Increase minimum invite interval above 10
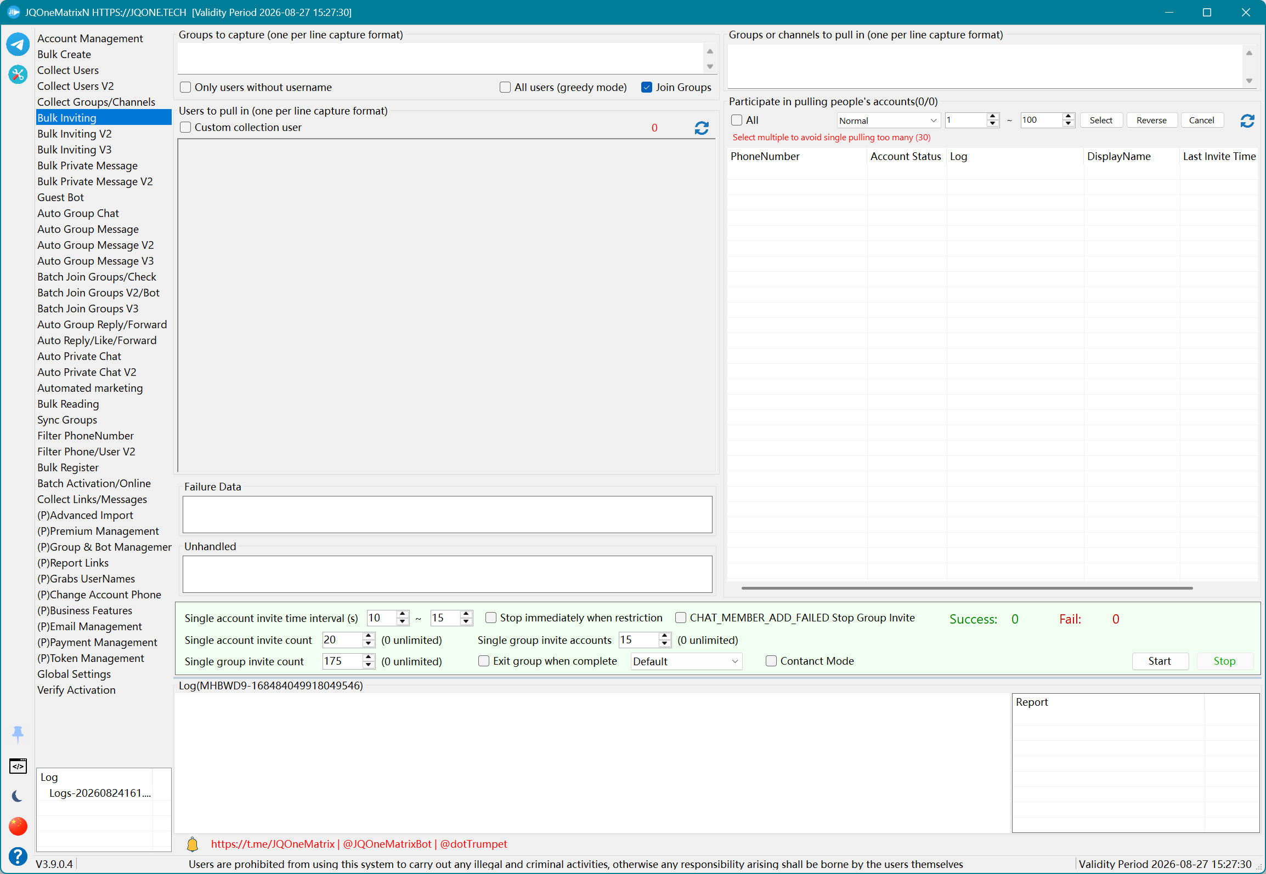The image size is (1266, 874). (403, 614)
